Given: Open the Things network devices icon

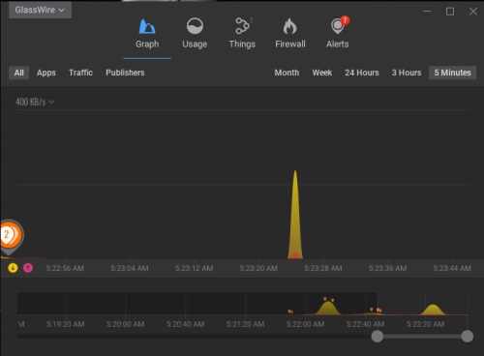Looking at the screenshot, I should [x=243, y=26].
